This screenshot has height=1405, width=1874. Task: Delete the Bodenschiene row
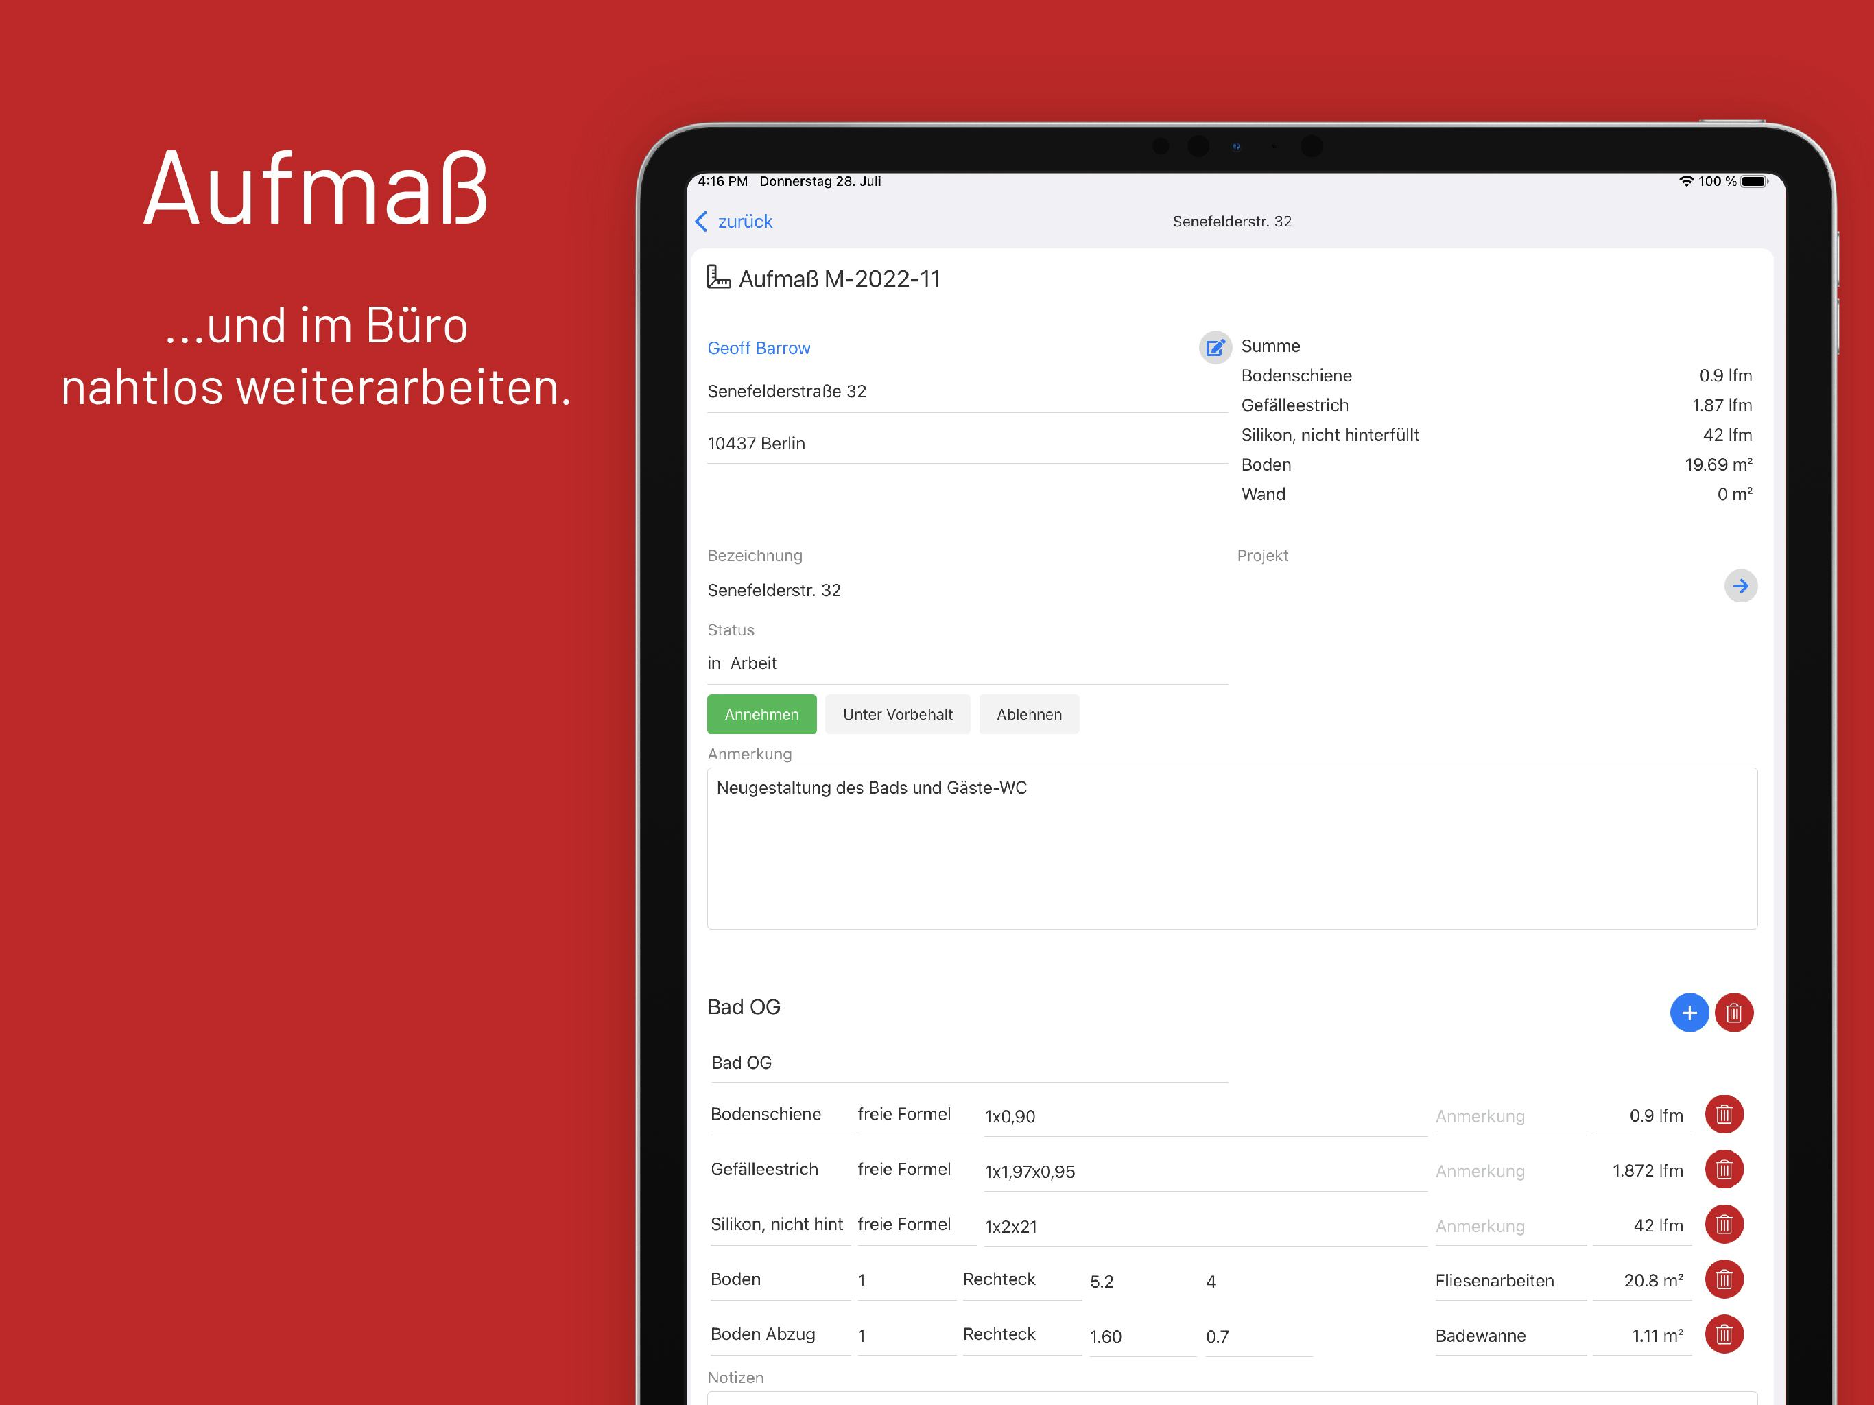pyautogui.click(x=1723, y=1115)
